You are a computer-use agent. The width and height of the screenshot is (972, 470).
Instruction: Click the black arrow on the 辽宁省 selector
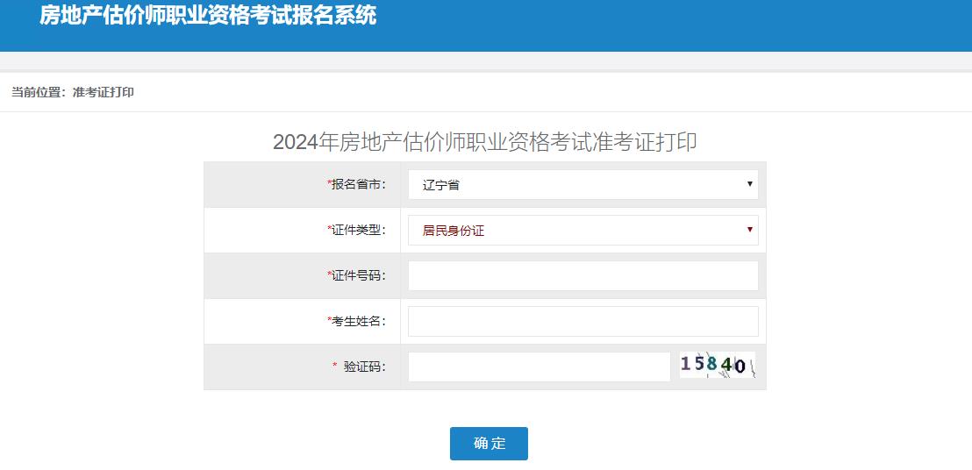[749, 184]
